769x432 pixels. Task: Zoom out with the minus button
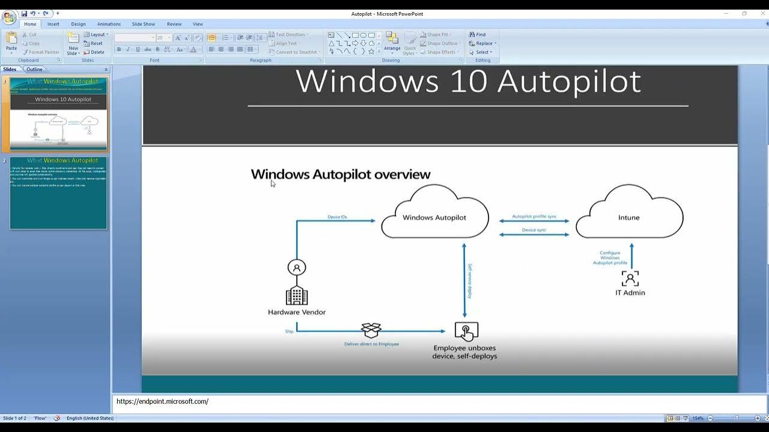click(x=710, y=418)
